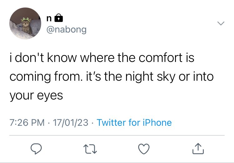This screenshot has width=234, height=163.
Task: Like the tweet with the heart icon
Action: click(x=144, y=149)
